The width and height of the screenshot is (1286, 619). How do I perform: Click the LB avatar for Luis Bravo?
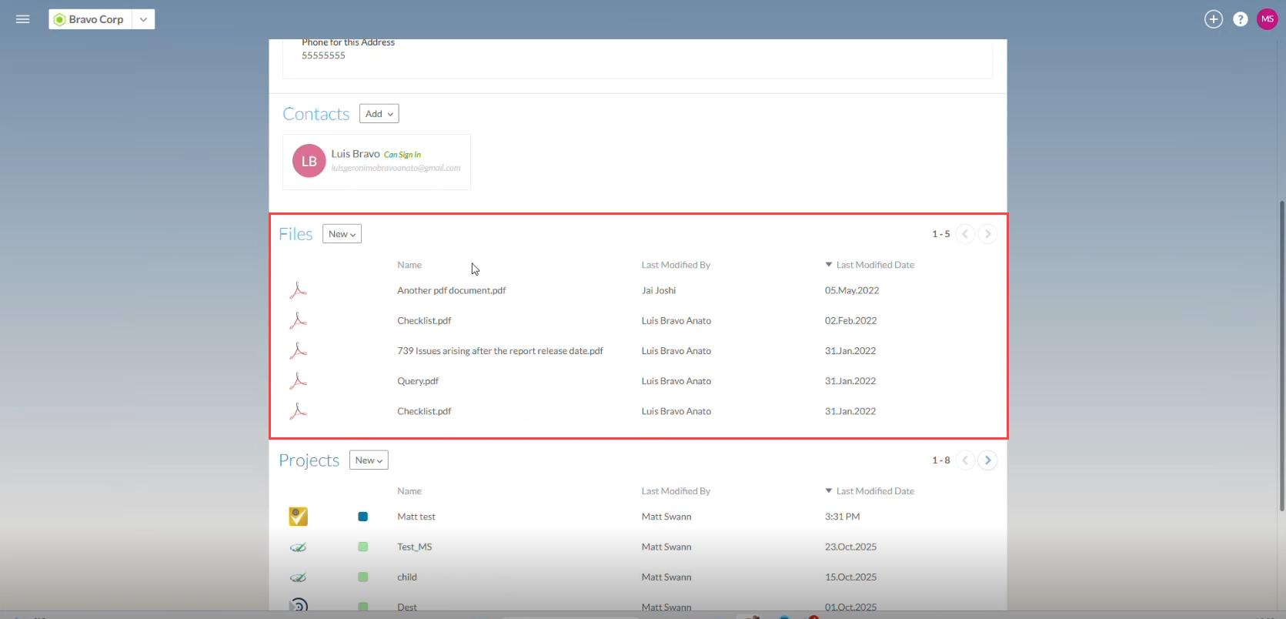click(309, 161)
